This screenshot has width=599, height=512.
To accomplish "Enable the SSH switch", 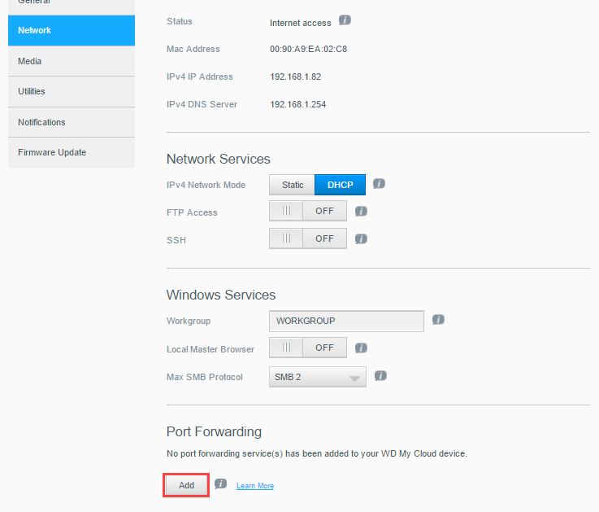I will (308, 238).
